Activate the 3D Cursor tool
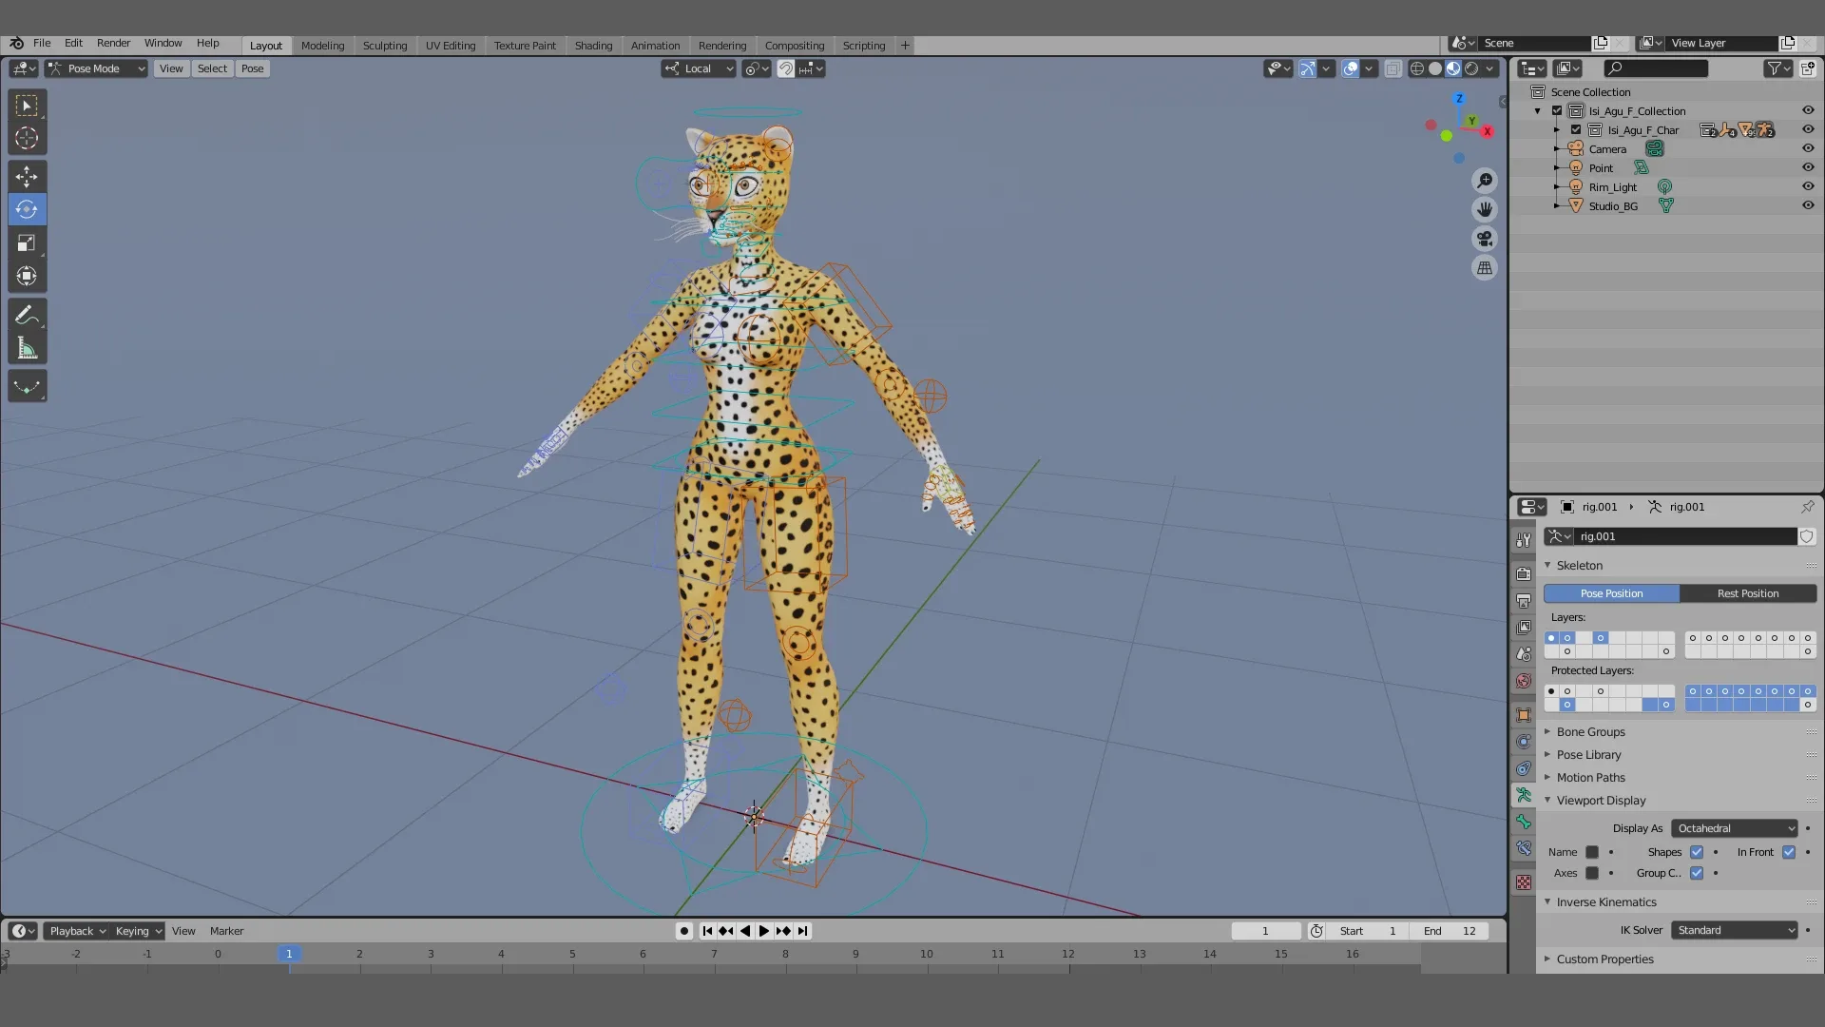 pos(27,138)
